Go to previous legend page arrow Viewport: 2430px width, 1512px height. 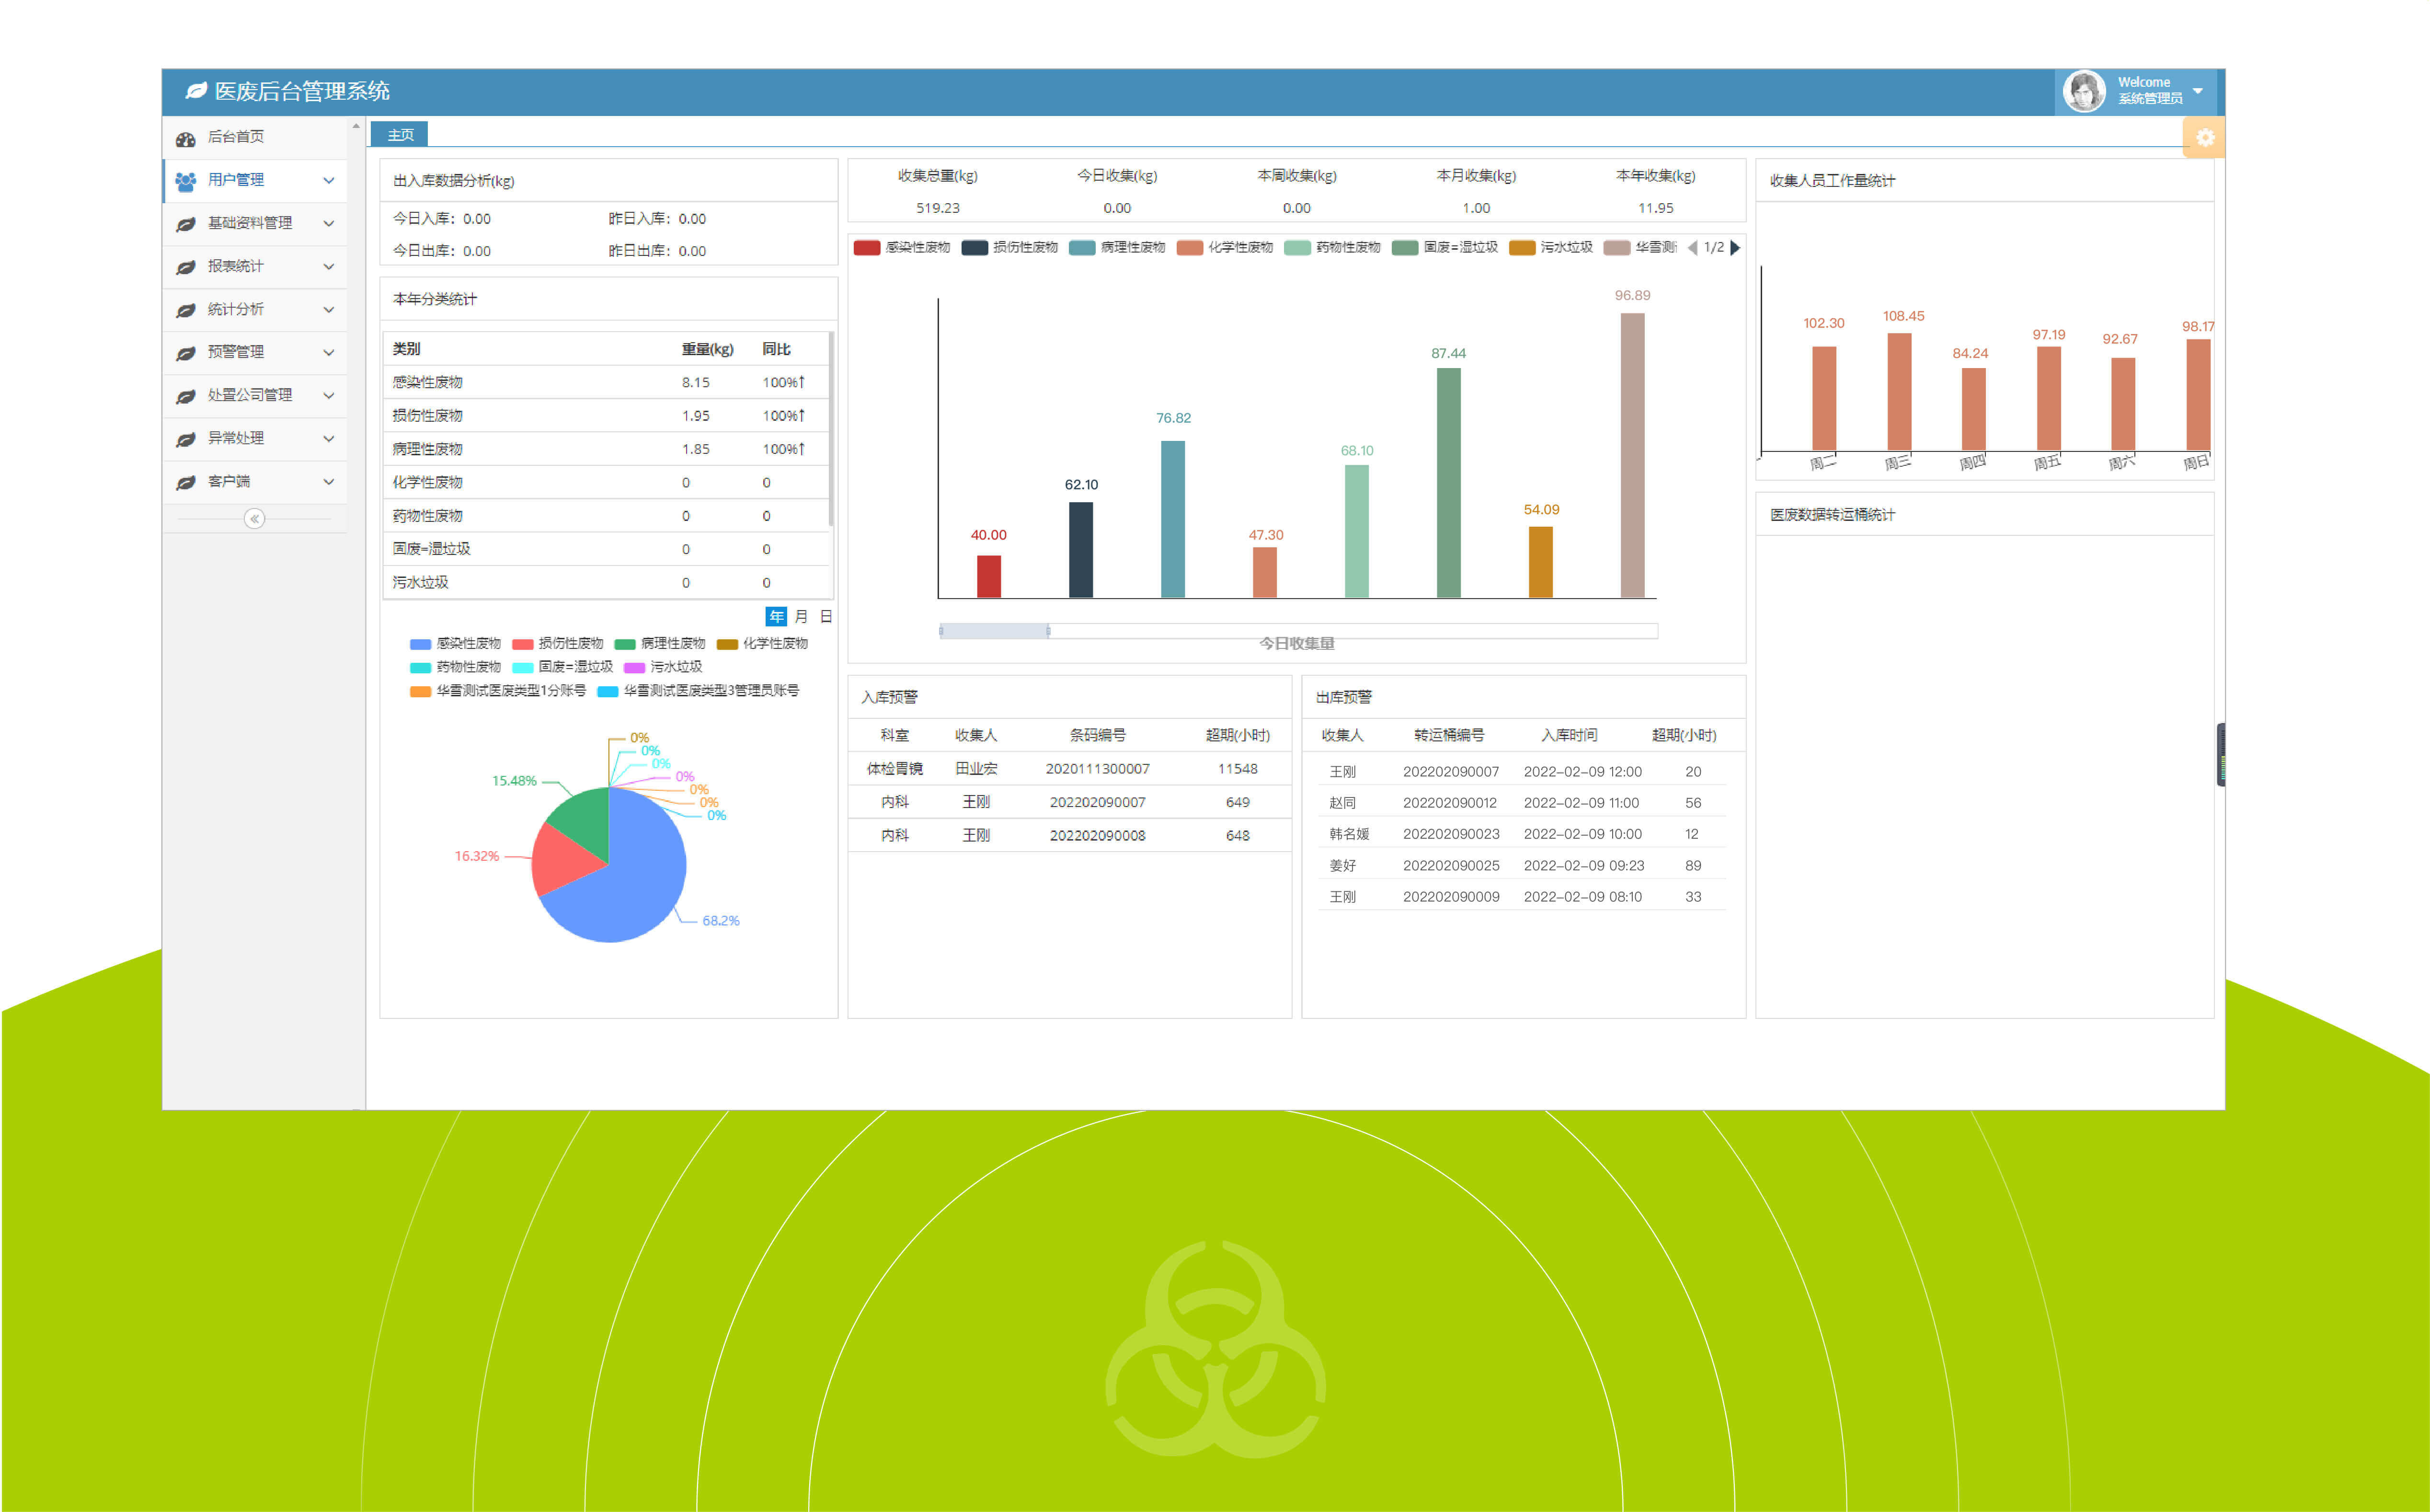[x=1692, y=247]
